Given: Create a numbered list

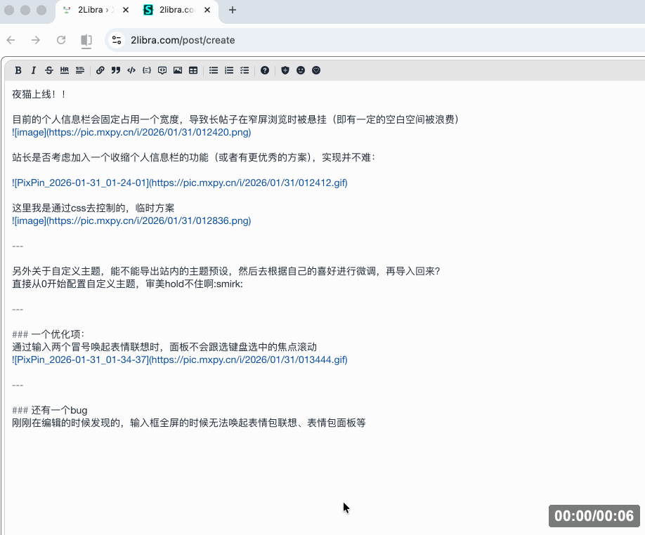Looking at the screenshot, I should click(229, 70).
